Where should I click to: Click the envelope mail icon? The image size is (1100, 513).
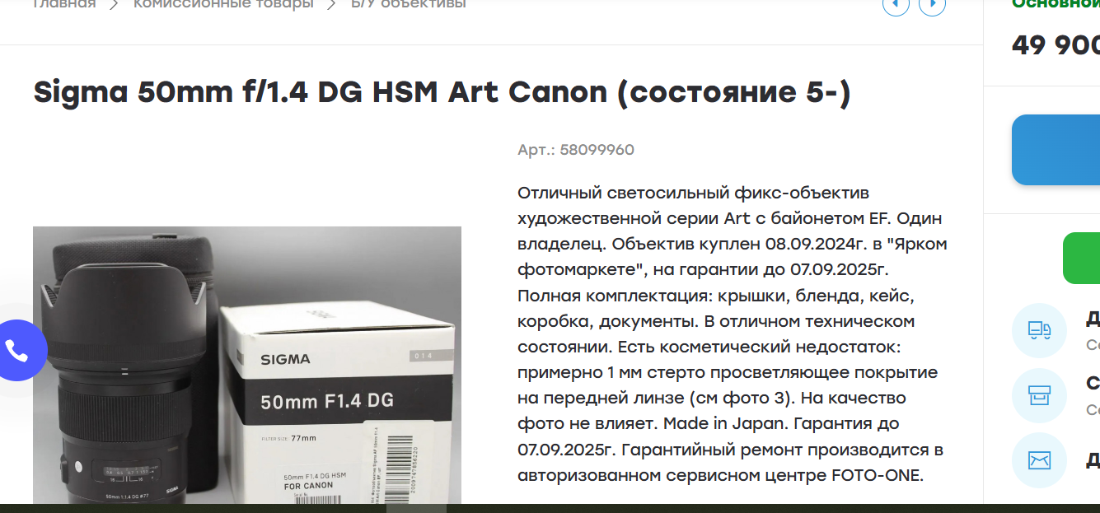[x=1039, y=459]
